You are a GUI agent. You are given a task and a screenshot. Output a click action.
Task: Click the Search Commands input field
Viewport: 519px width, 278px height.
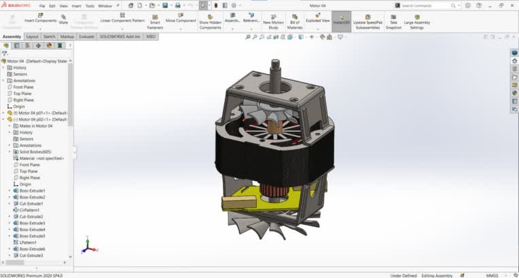coord(425,5)
